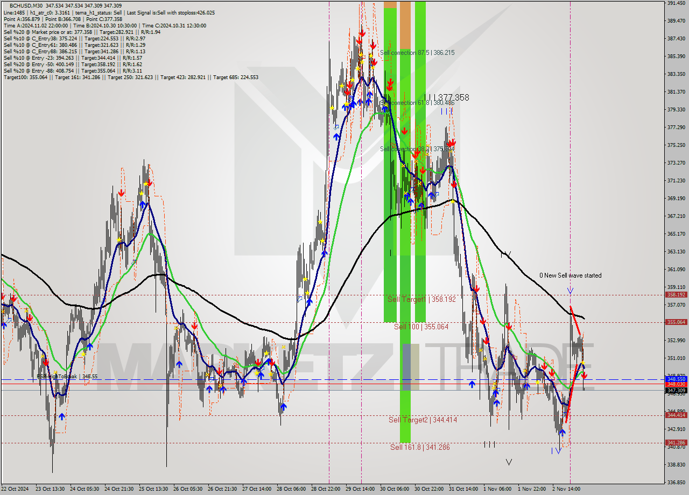The image size is (689, 495).
Task: Click the blue up arrow at the 2 Nov low
Action: [563, 433]
